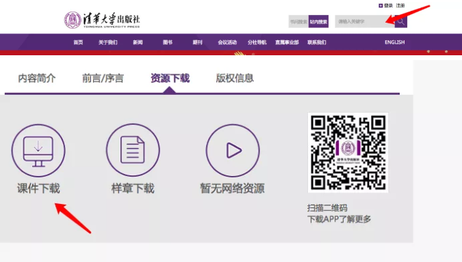
Task: Open 分社导航 in navigation bar
Action: coord(257,42)
